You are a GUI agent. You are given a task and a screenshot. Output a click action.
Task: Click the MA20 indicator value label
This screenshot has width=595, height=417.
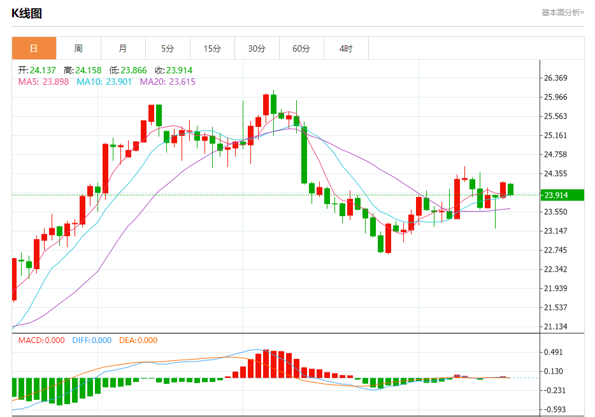tap(168, 82)
